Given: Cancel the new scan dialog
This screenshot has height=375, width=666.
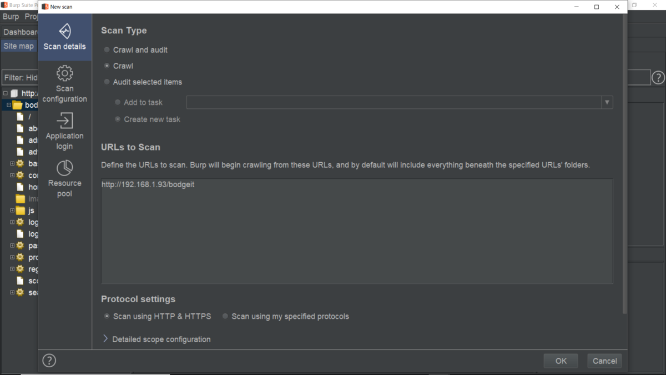Looking at the screenshot, I should point(604,361).
